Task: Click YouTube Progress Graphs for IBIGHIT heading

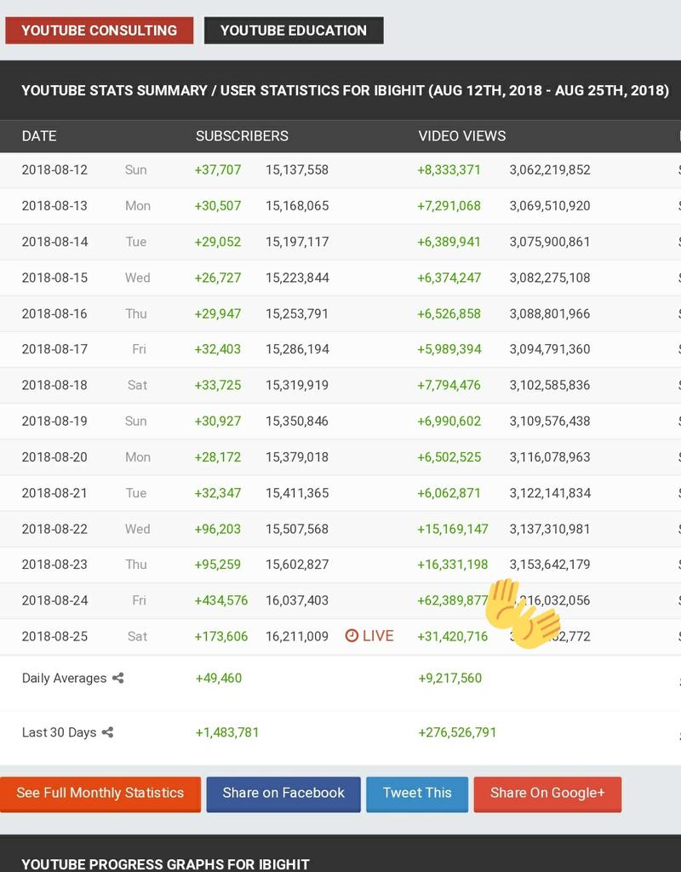Action: tap(166, 864)
